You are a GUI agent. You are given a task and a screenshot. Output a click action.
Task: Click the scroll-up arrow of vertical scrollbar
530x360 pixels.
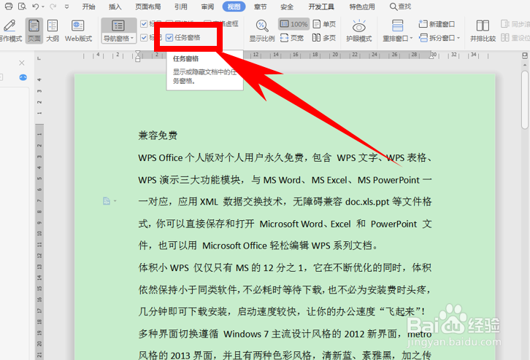pyautogui.click(x=525, y=64)
